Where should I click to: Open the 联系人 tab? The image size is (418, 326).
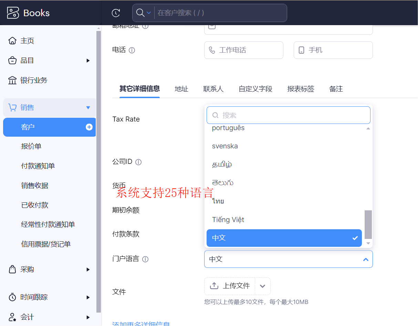213,89
